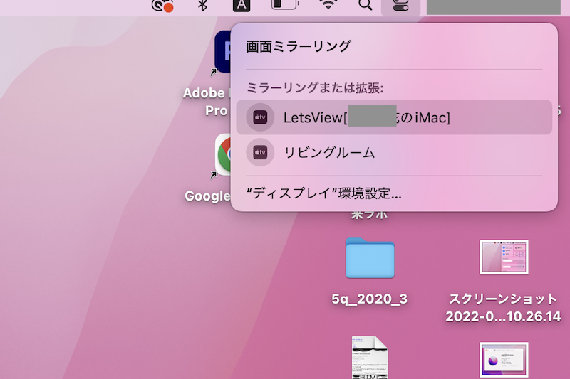Select リビングルーム as mirroring target
Viewport: 570px width, 379px height.
click(x=394, y=152)
